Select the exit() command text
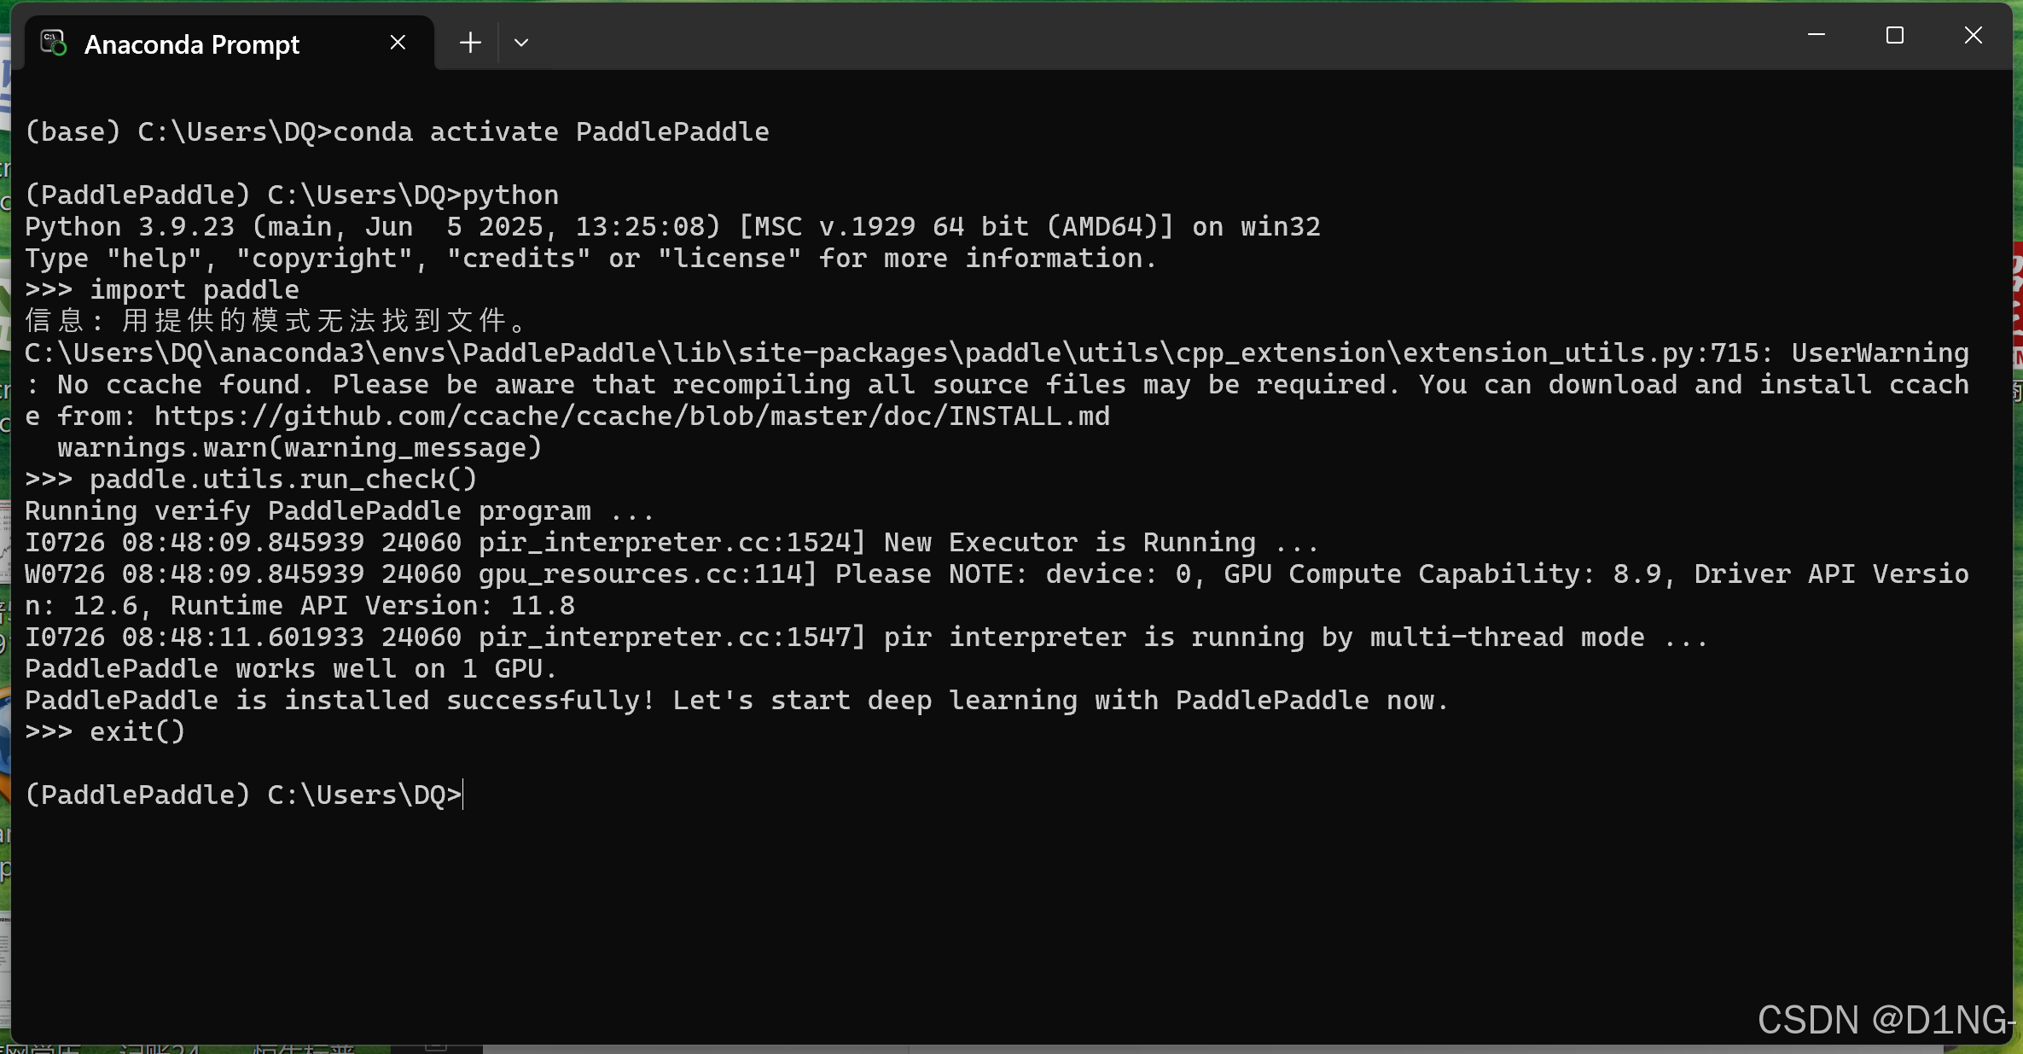The height and width of the screenshot is (1054, 2023). click(x=137, y=731)
